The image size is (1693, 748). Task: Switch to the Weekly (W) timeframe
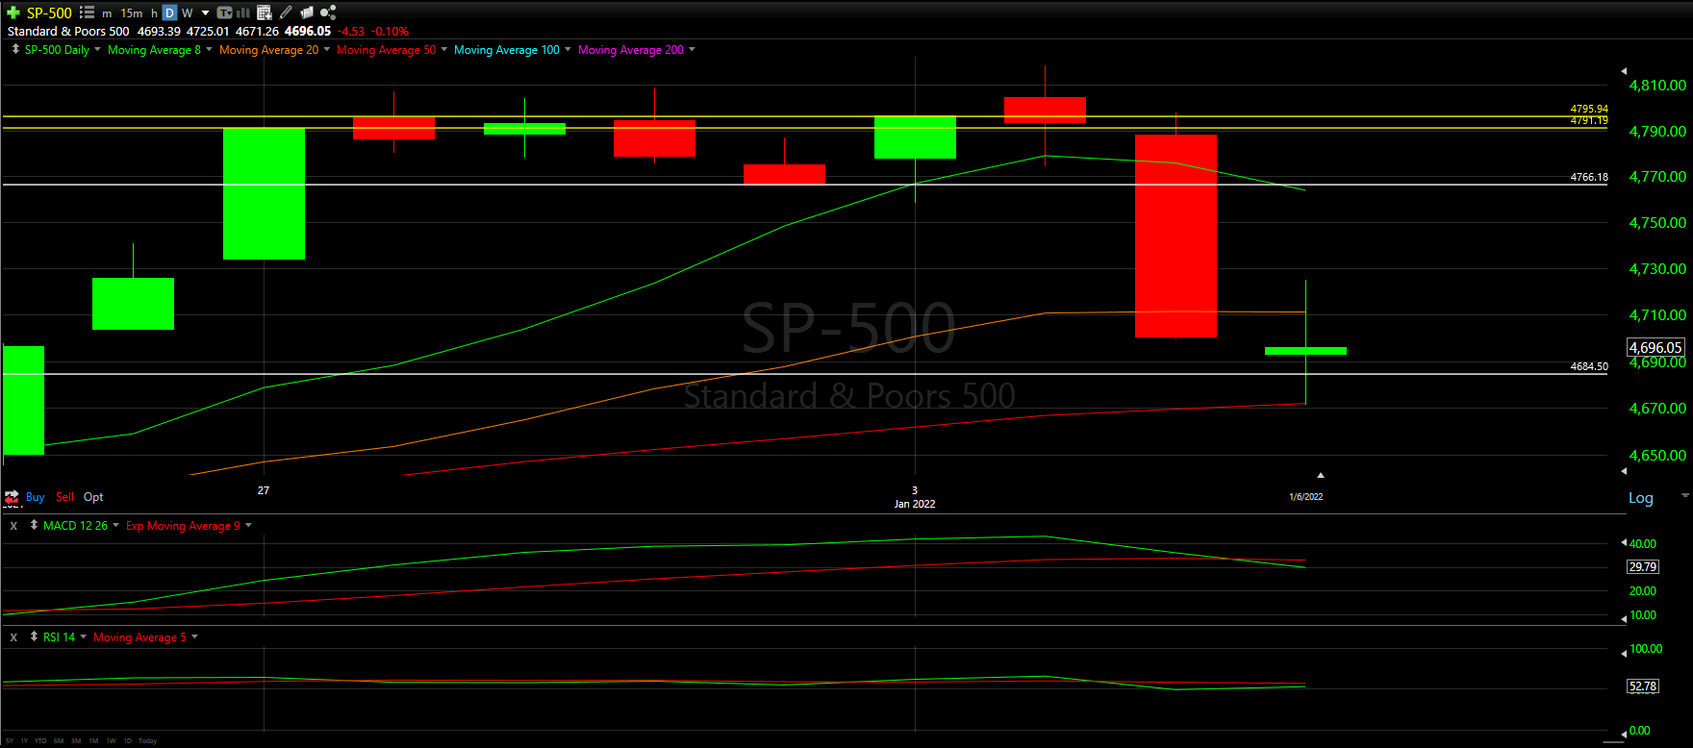click(x=188, y=13)
